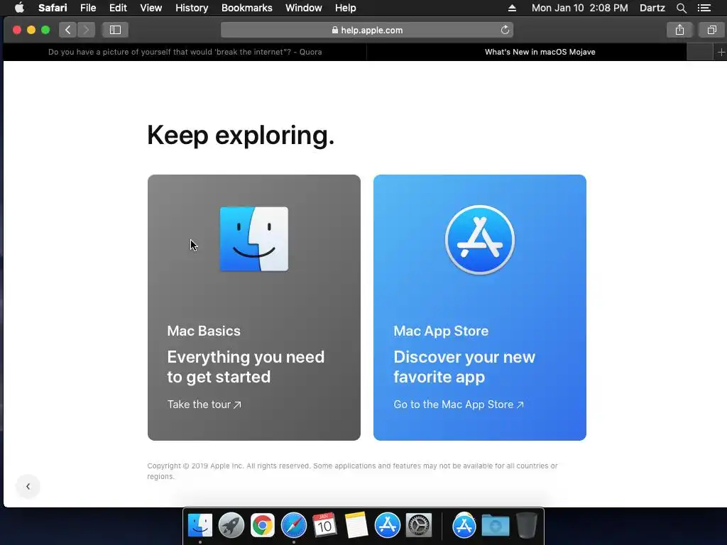727x545 pixels.
Task: Click the Apple copyright notice text
Action: [x=352, y=471]
